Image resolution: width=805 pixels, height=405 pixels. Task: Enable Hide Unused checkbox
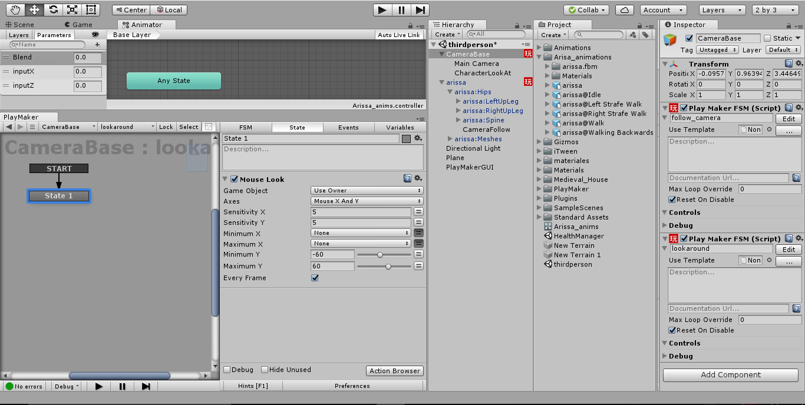[265, 370]
